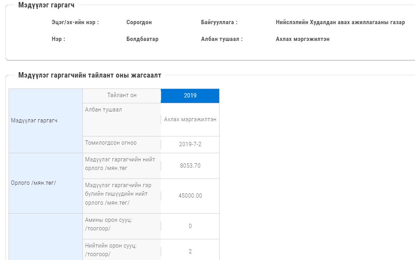Select public apartment count value '2'
415x260 pixels.
[190, 251]
